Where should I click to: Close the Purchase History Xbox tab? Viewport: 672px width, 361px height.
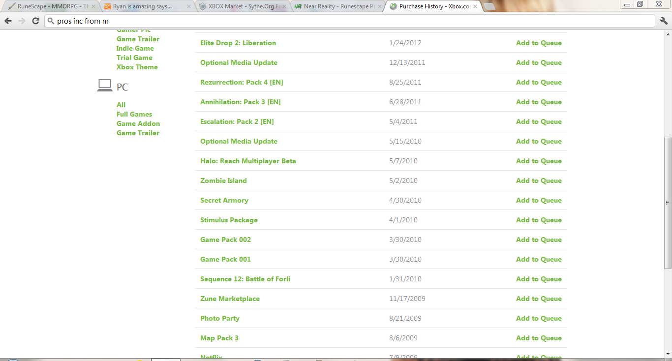475,6
